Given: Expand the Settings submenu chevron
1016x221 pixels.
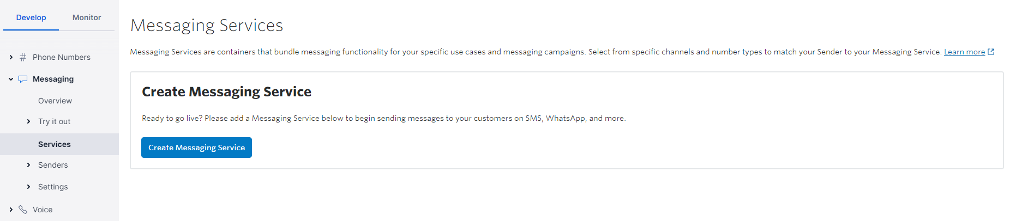Looking at the screenshot, I should click(x=28, y=187).
